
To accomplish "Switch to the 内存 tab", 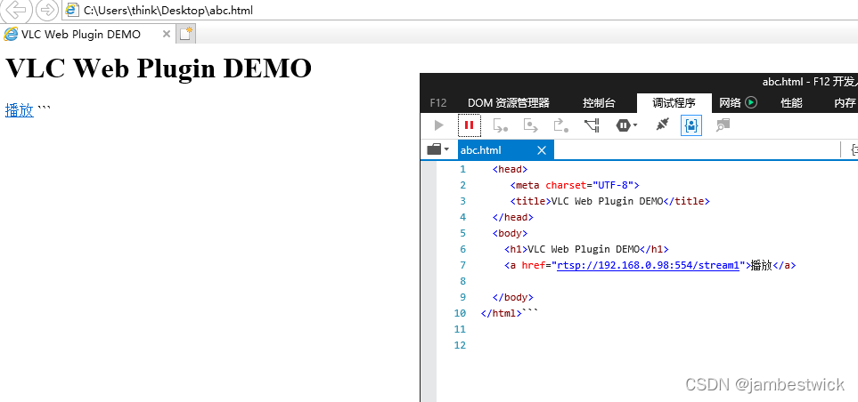I will [845, 102].
